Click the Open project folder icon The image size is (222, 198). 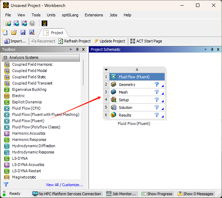(x=14, y=32)
